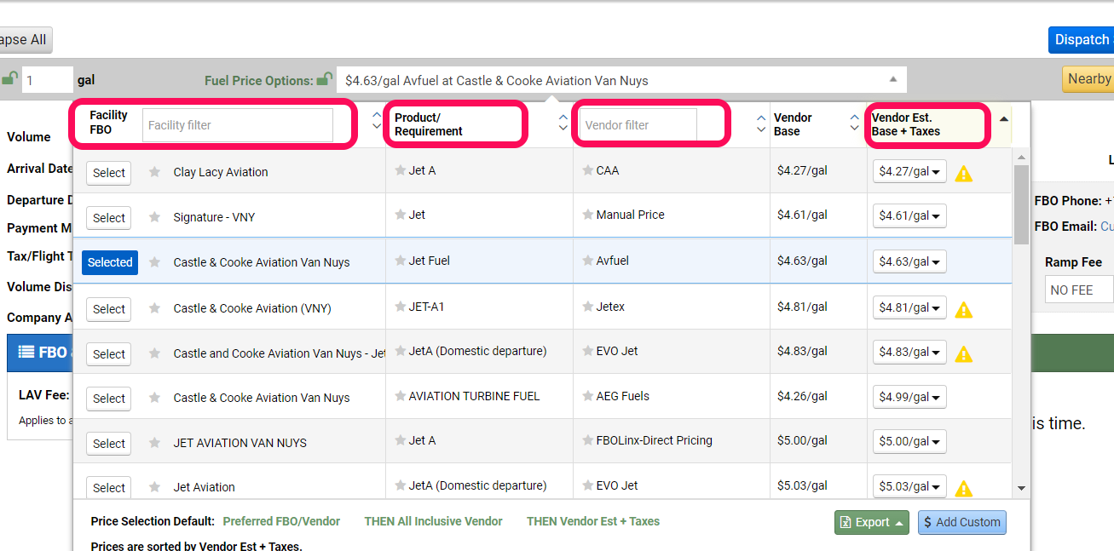Viewport: 1114px width, 551px height.
Task: Warning icon on $4.81/gal Jetex row
Action: 963,309
